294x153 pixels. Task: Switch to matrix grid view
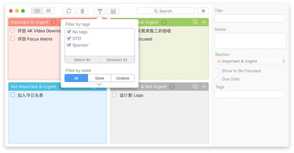pos(37,11)
